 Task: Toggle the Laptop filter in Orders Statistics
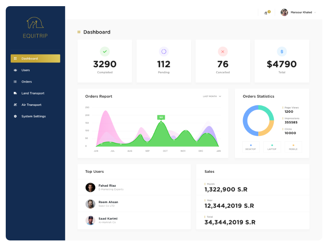[272, 147]
